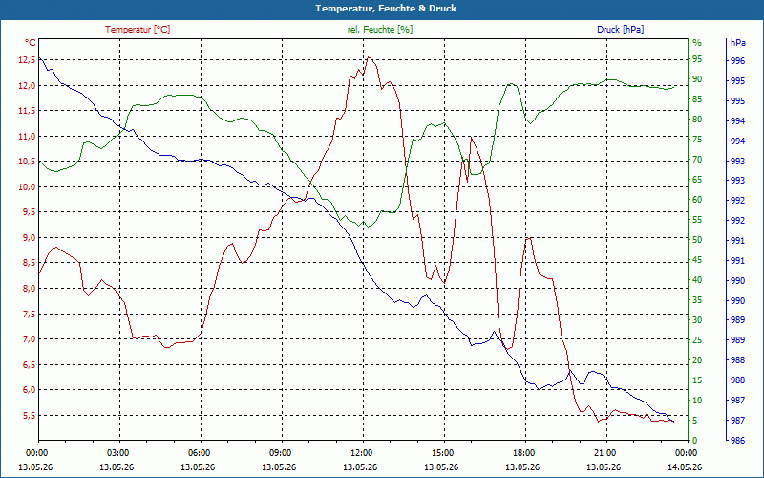The image size is (764, 478).
Task: Select the blue 'Druck [hPa]' legend label
Action: pos(620,30)
